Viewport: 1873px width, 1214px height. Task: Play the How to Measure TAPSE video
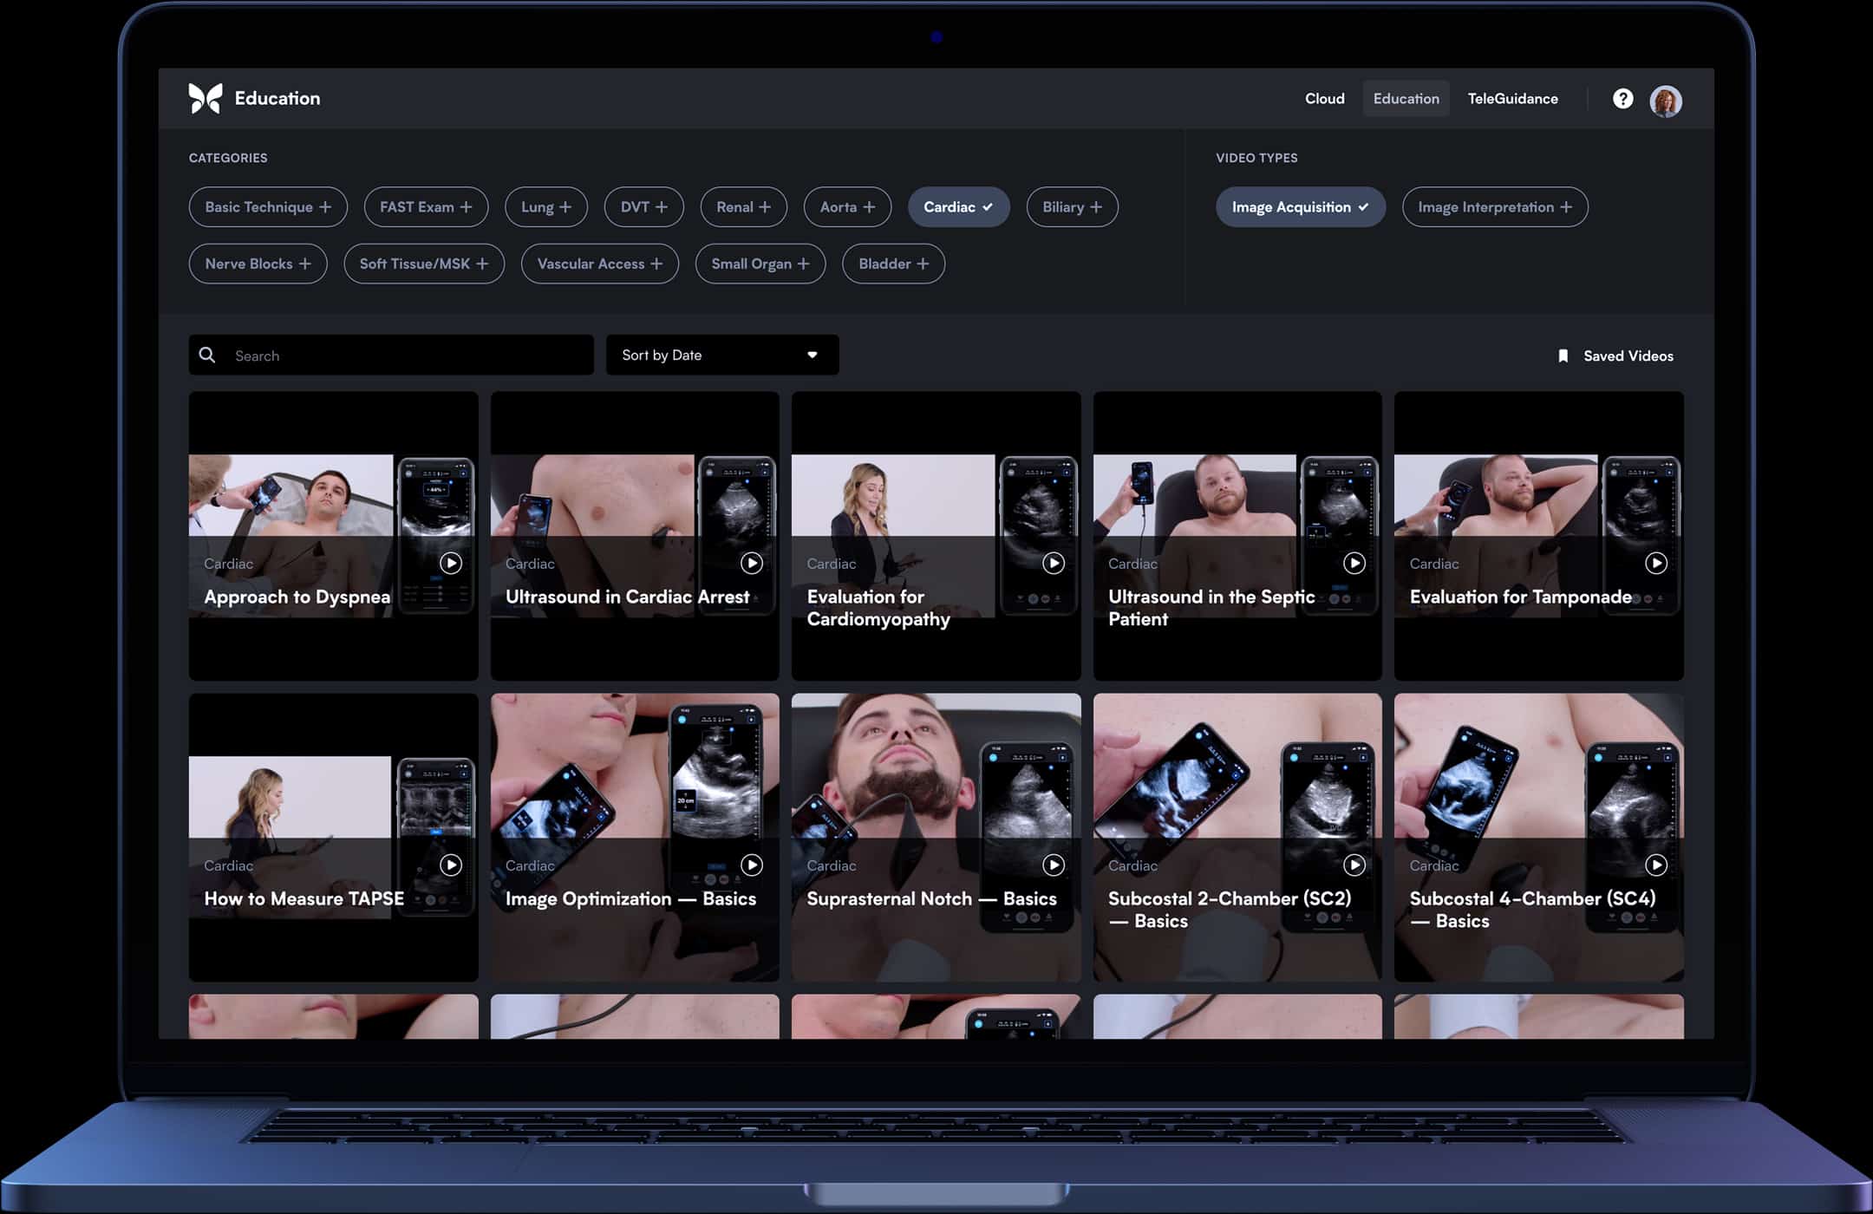point(450,865)
